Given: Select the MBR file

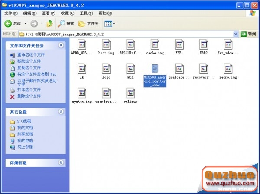Looking at the screenshot, I should point(130,71).
